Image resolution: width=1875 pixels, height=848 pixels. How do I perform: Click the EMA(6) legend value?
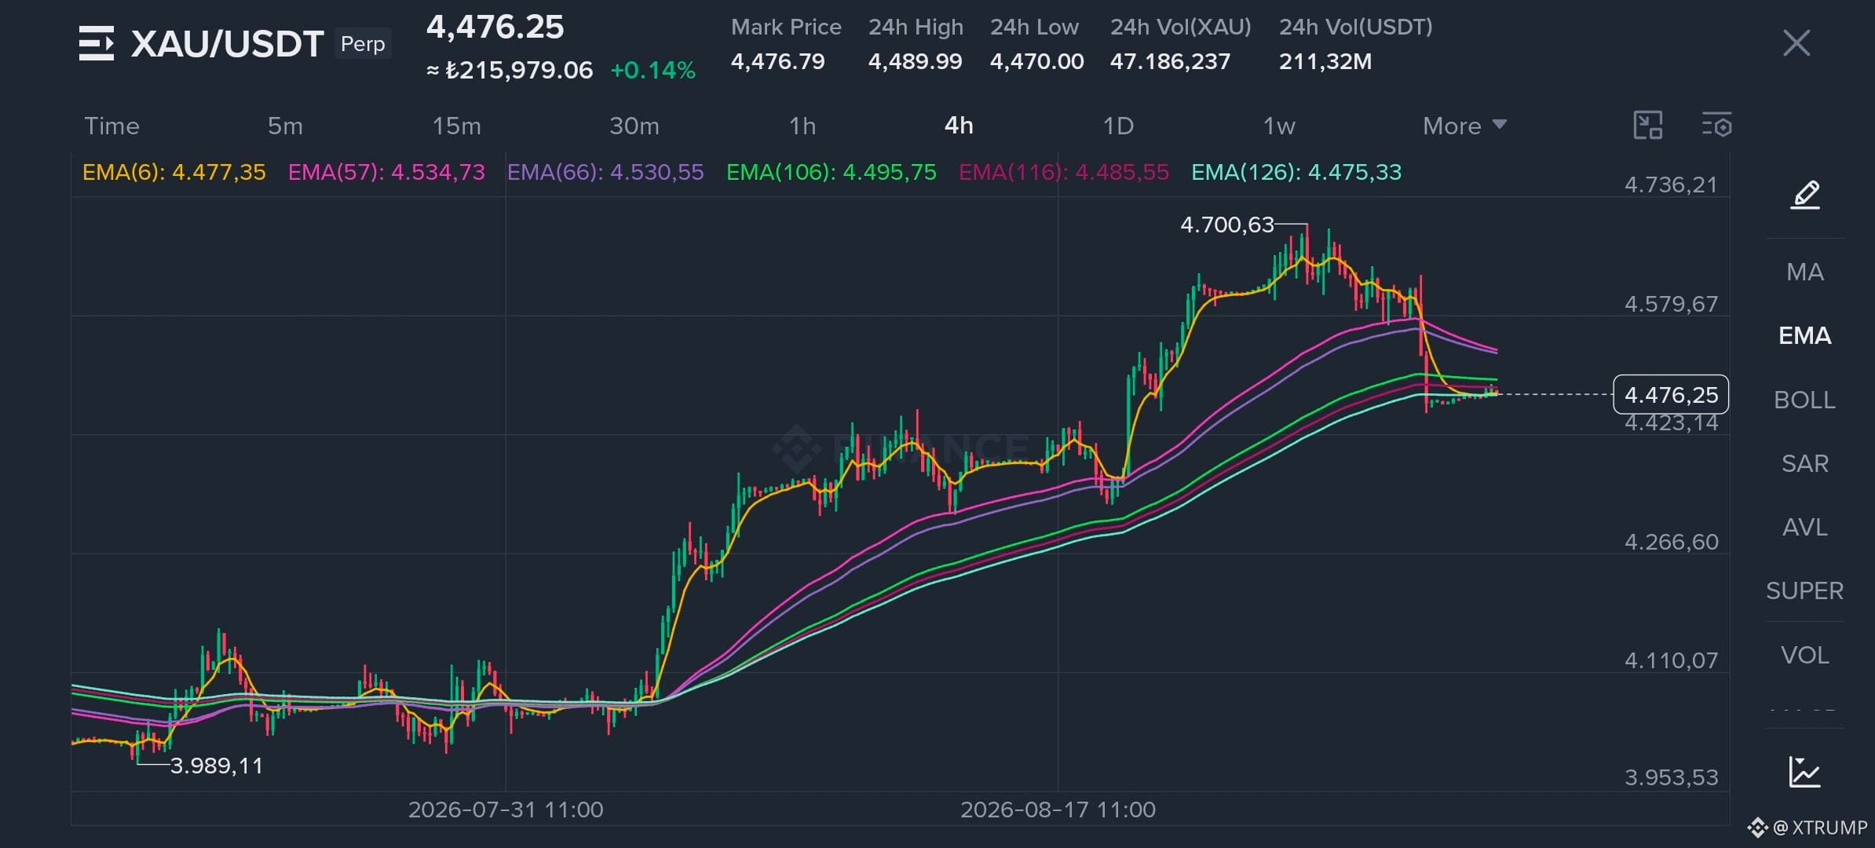click(x=174, y=172)
